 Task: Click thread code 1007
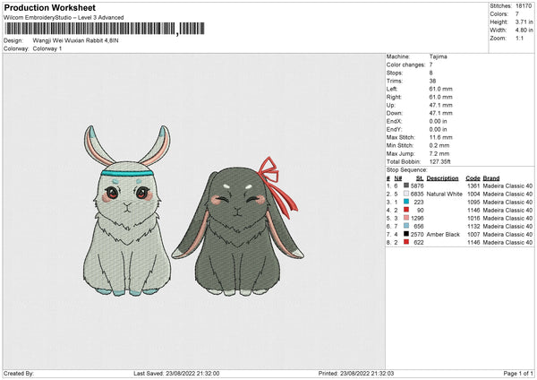click(473, 234)
